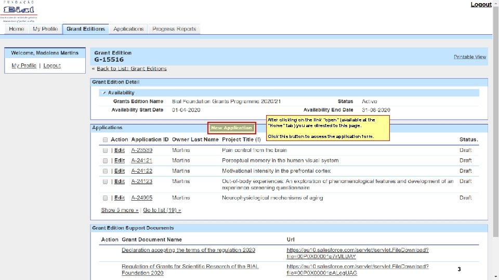The width and height of the screenshot is (499, 280).
Task: Open Declaration accepting the terms document
Action: (x=188, y=250)
